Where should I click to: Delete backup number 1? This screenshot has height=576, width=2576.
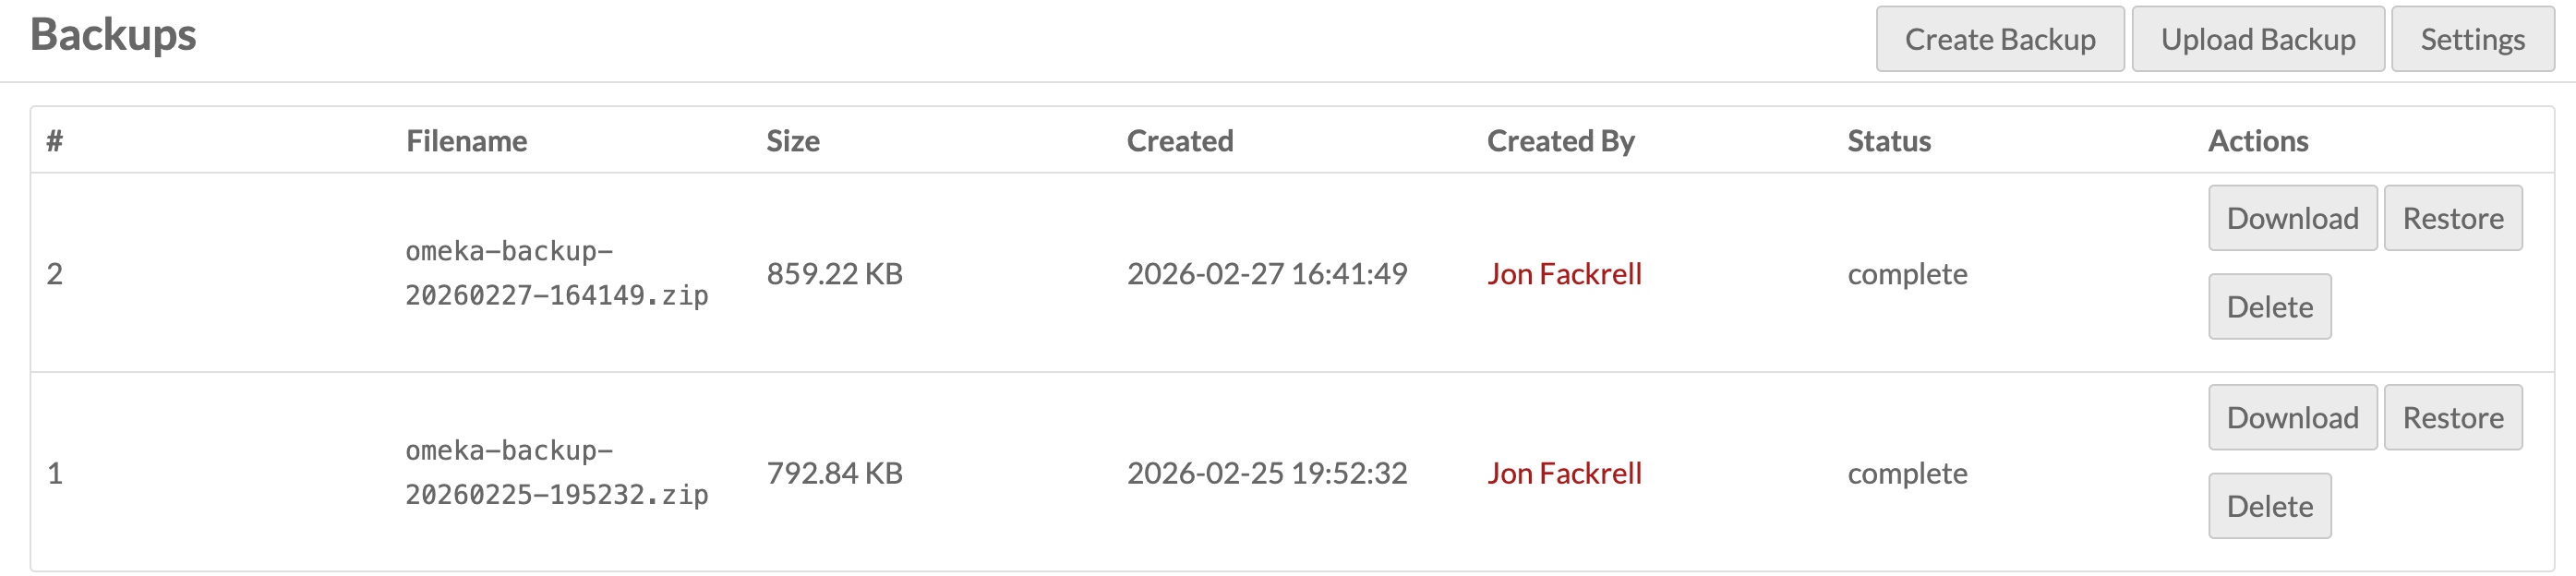(x=2269, y=506)
